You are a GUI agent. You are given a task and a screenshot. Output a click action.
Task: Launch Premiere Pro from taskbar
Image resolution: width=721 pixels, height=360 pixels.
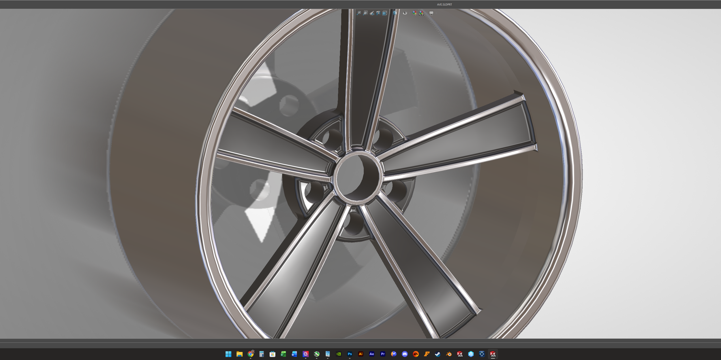click(383, 354)
